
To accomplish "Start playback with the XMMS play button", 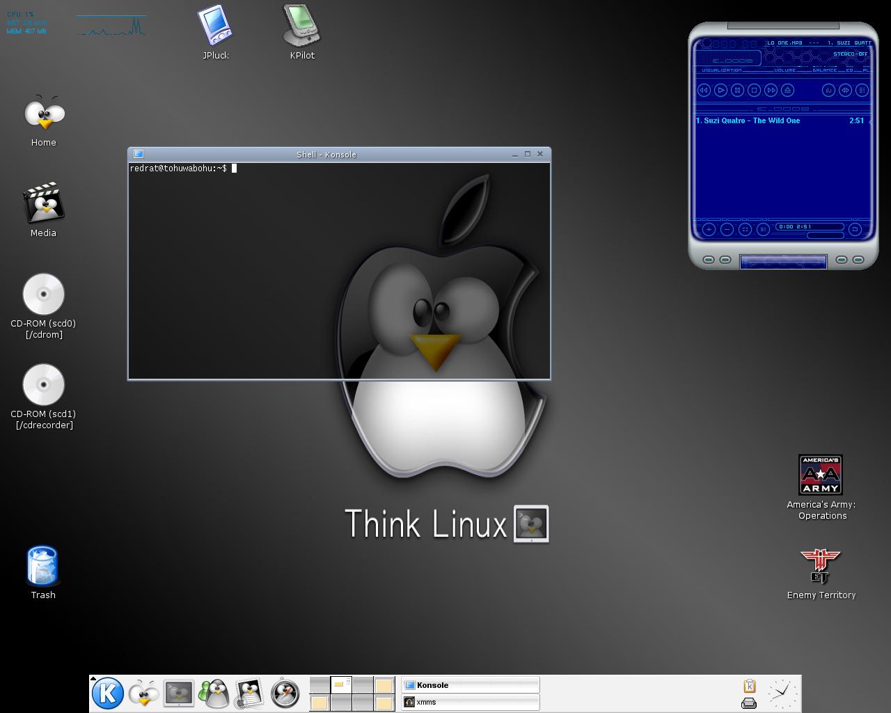I will [720, 90].
